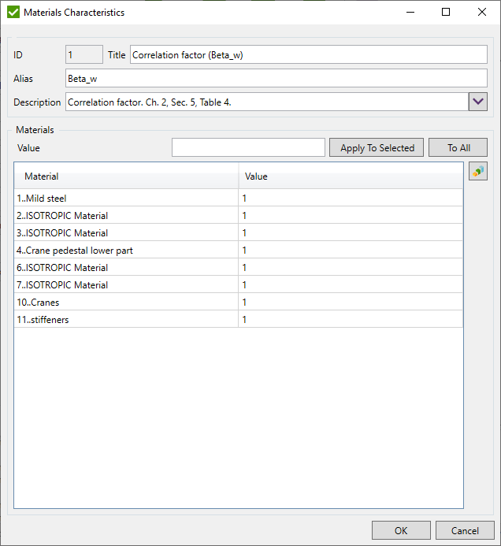501x546 pixels.
Task: Select the 2..ISOTROPIC Material row
Action: click(126, 216)
